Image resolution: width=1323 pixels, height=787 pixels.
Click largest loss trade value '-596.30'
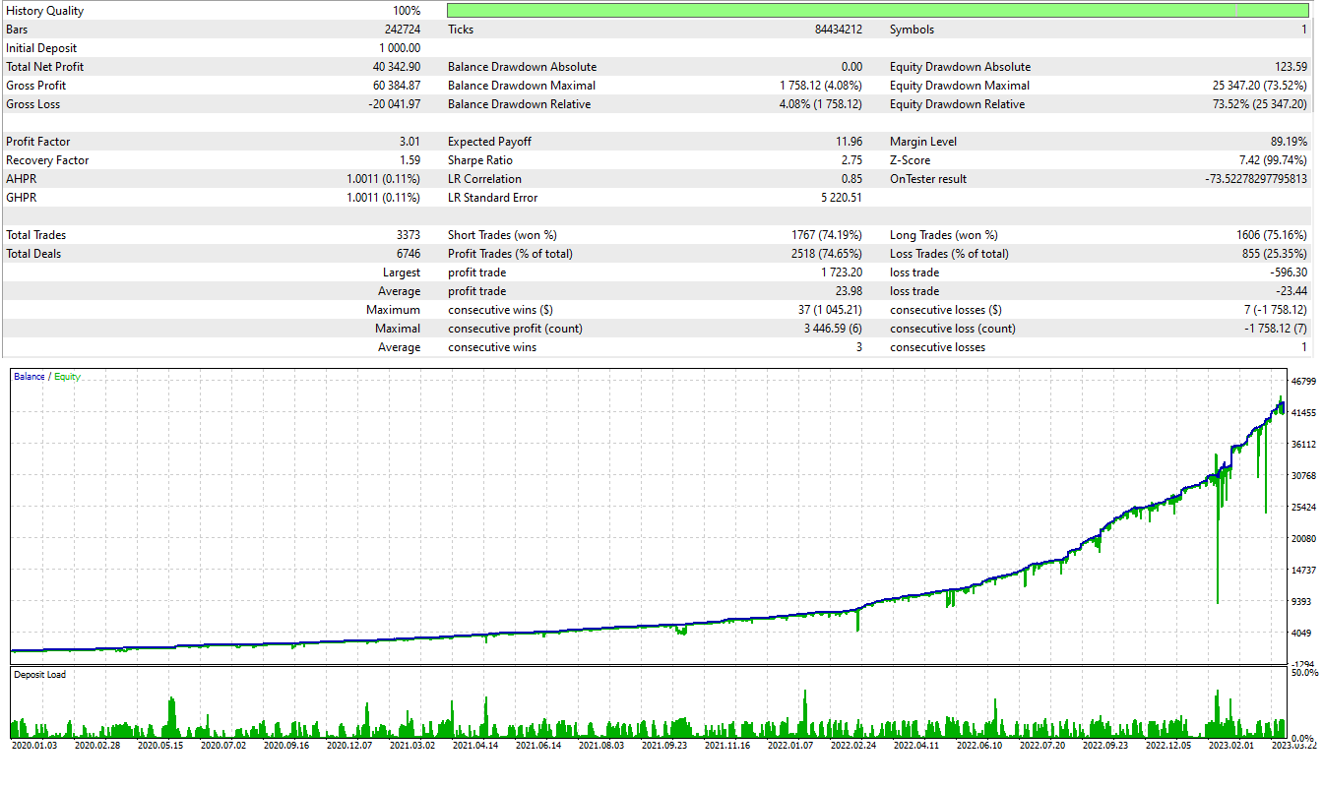pos(1289,272)
